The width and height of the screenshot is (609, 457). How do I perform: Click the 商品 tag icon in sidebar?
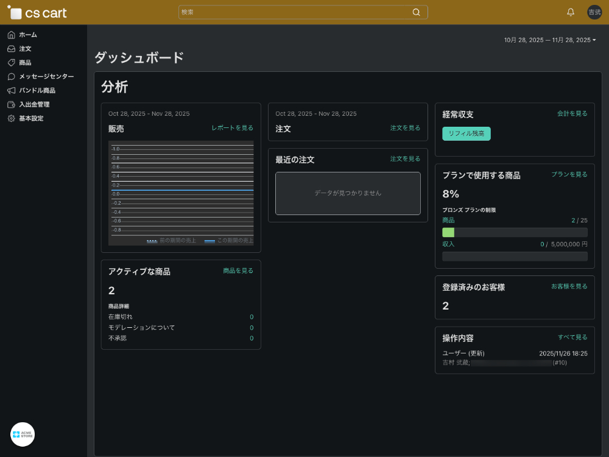tap(11, 63)
